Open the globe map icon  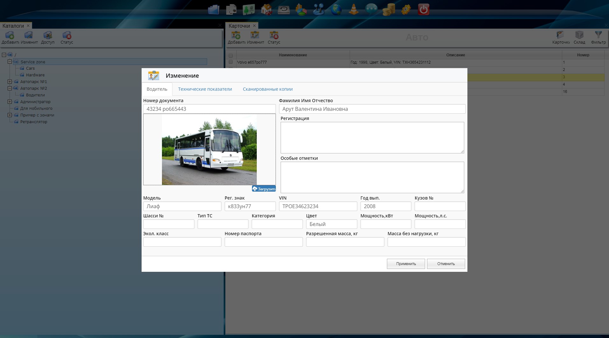click(336, 10)
